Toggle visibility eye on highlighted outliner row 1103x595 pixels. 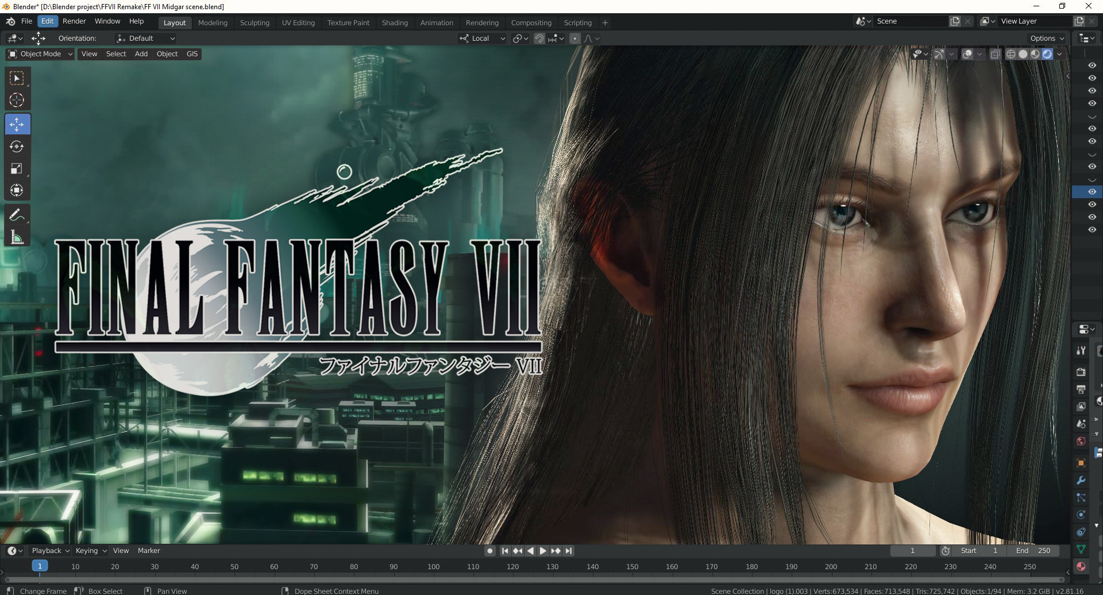(1092, 192)
